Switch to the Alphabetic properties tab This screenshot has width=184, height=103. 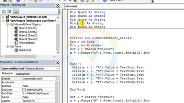pyautogui.click(x=7, y=74)
